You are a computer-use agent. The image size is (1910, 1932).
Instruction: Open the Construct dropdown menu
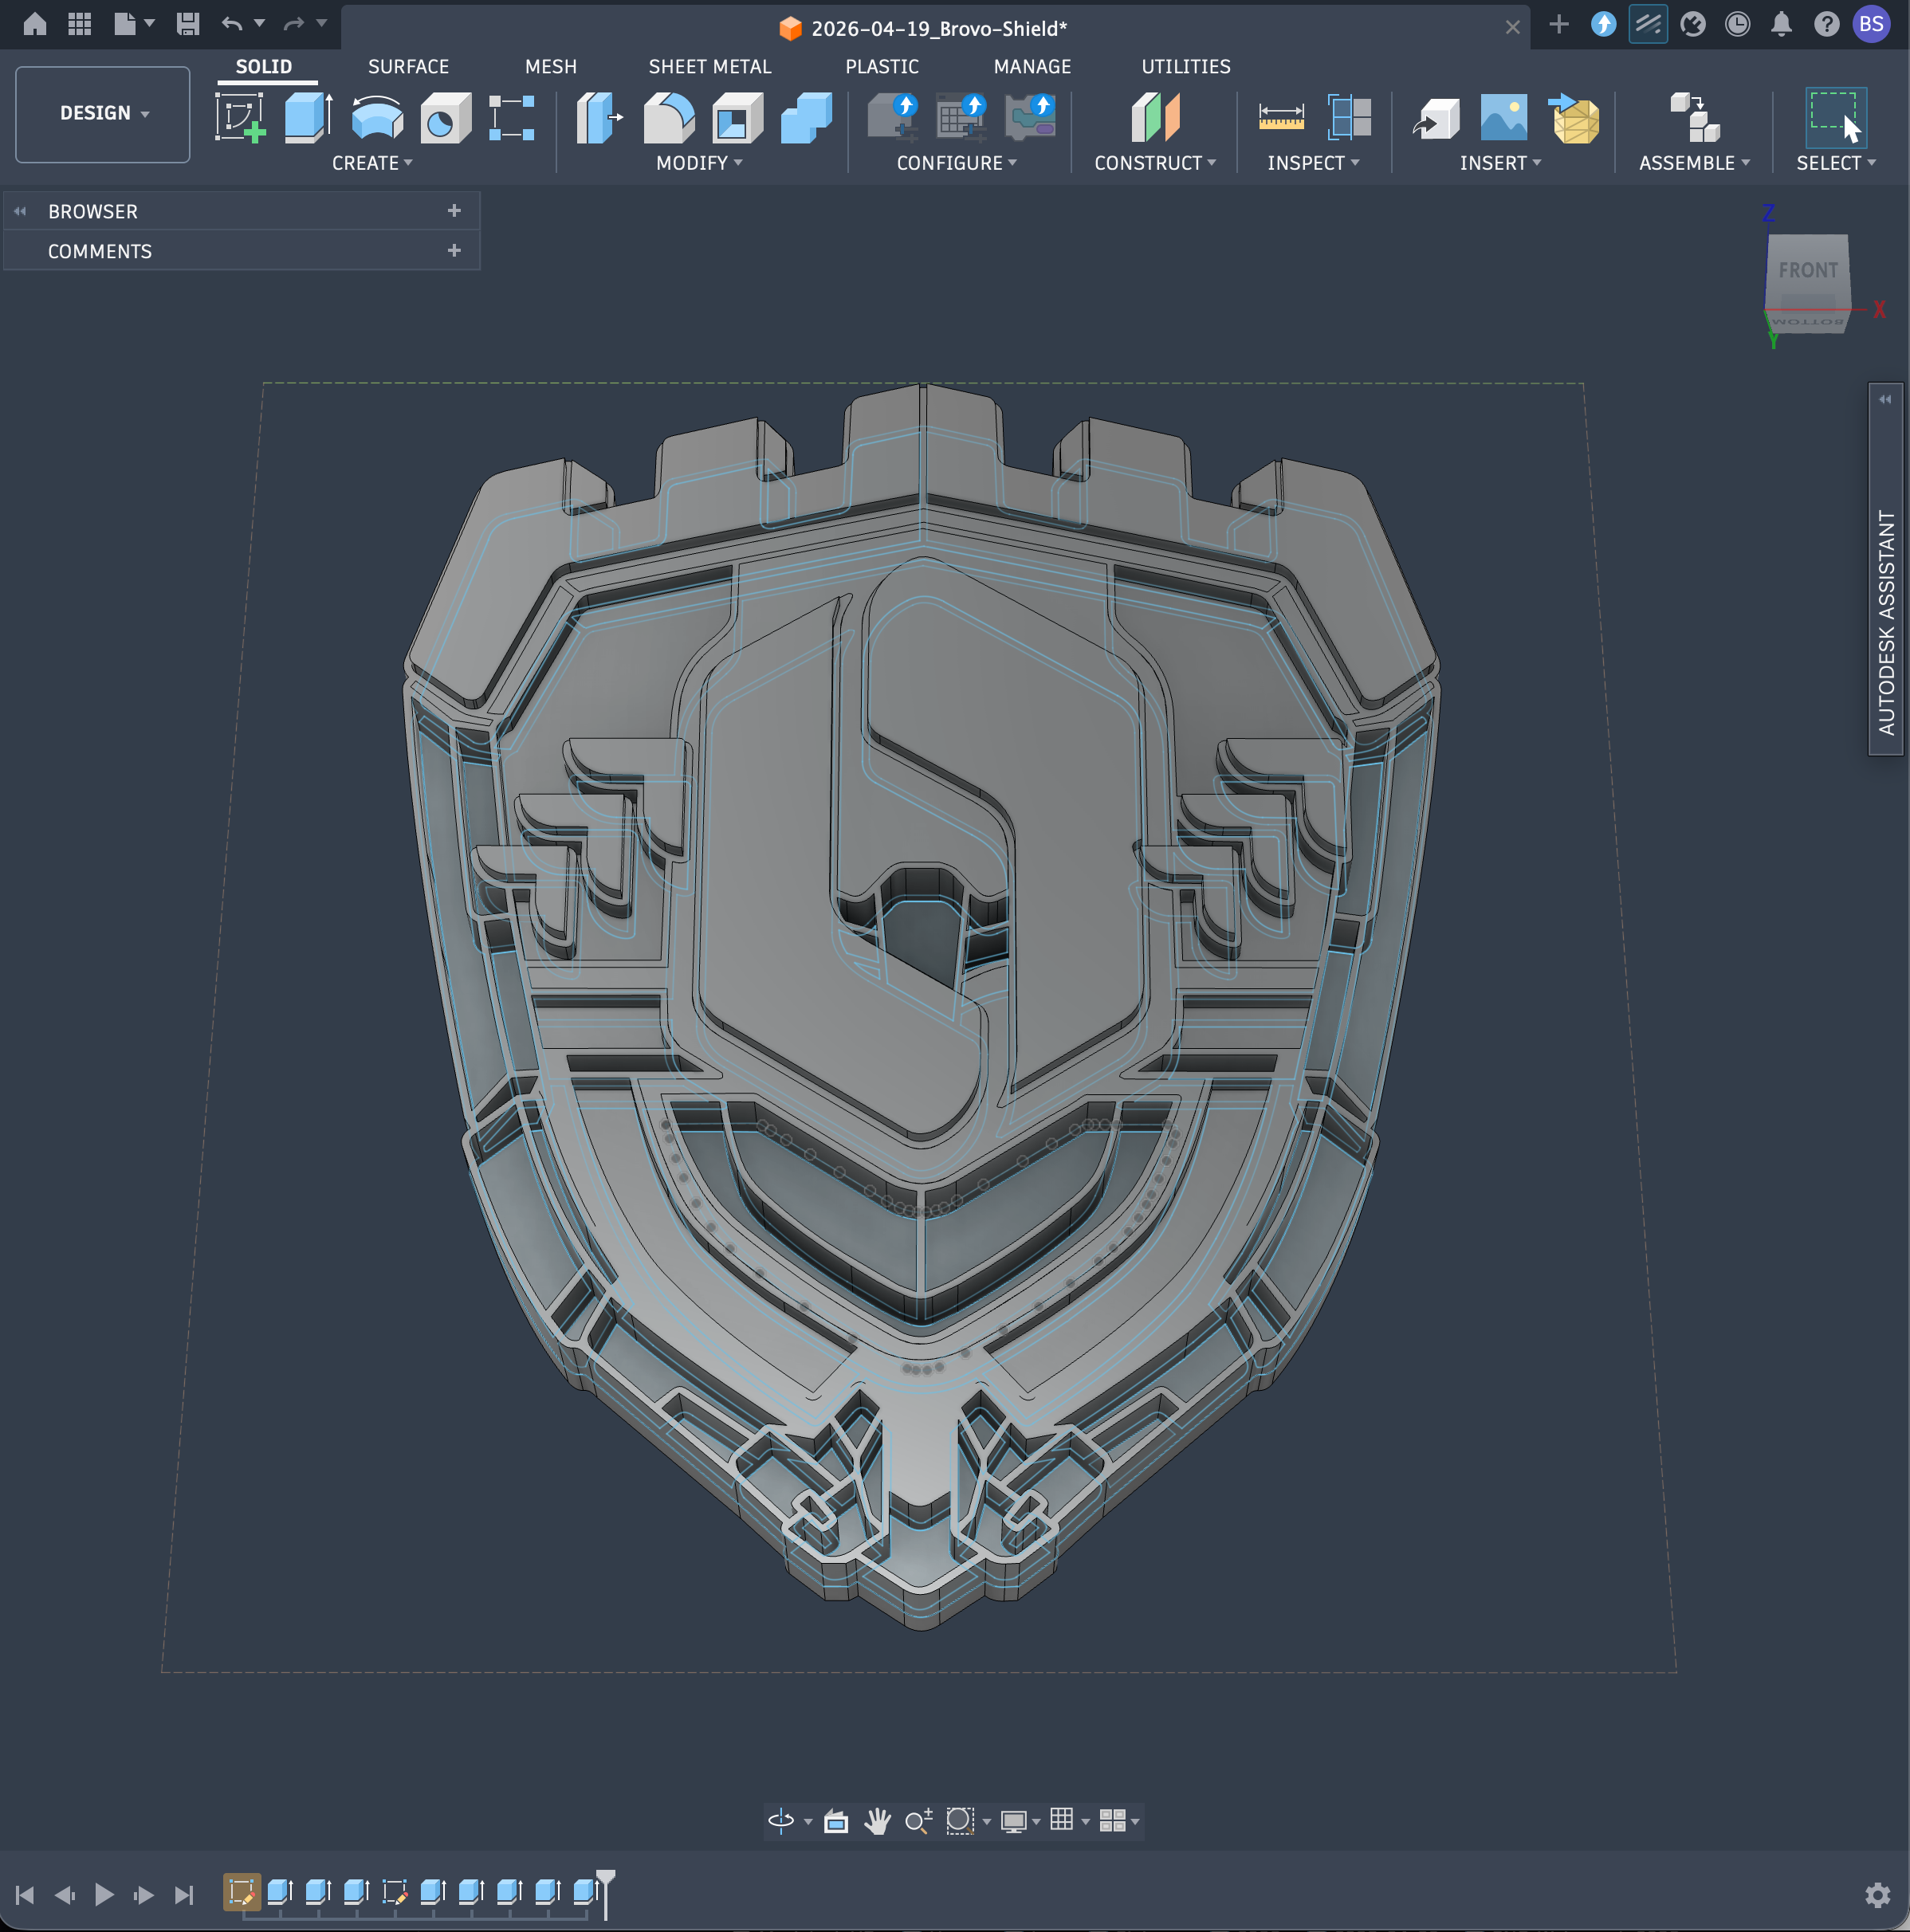pyautogui.click(x=1155, y=163)
